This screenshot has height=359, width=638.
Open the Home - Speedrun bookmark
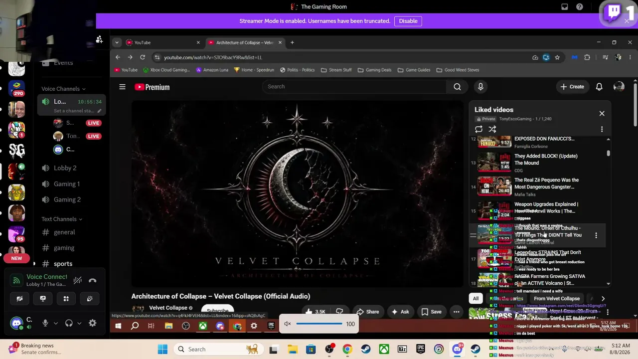[254, 70]
